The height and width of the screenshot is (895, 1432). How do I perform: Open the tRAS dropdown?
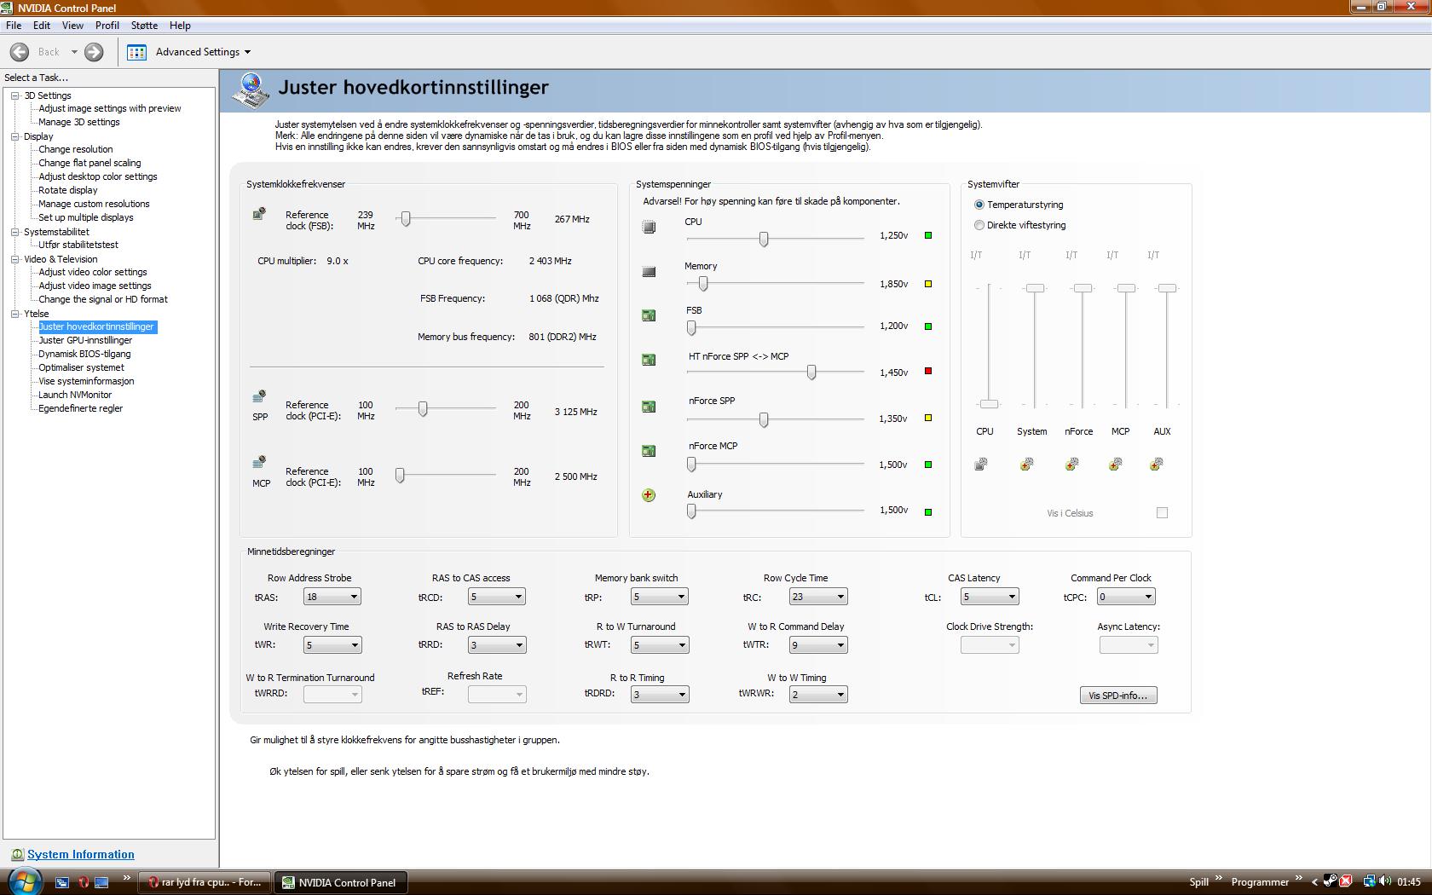pos(332,597)
